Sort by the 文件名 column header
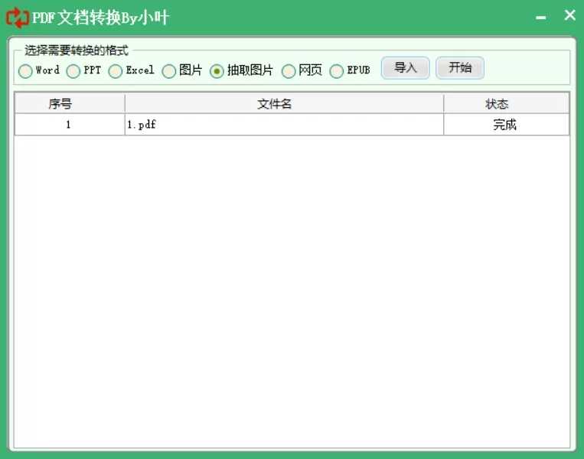The width and height of the screenshot is (584, 459). [x=284, y=103]
